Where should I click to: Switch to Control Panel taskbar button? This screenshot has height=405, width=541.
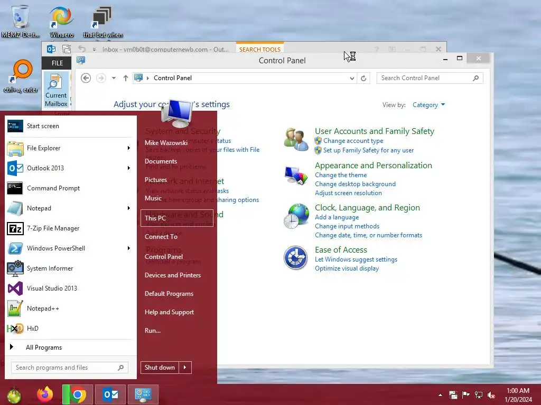click(x=143, y=394)
